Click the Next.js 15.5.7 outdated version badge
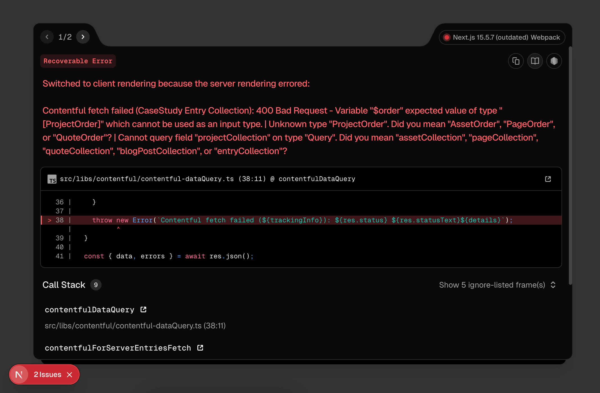600x393 pixels. [x=502, y=37]
